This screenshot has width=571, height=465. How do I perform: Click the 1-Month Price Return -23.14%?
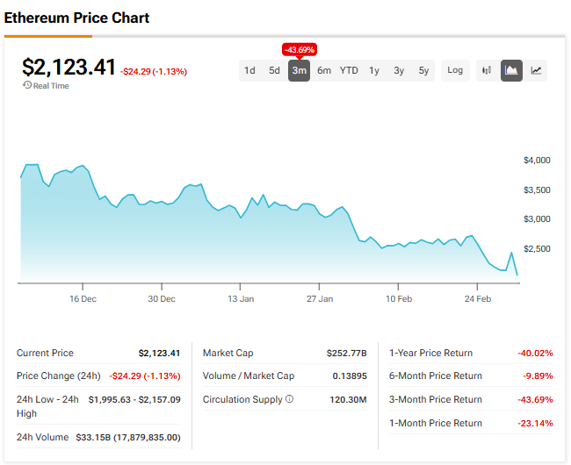535,423
